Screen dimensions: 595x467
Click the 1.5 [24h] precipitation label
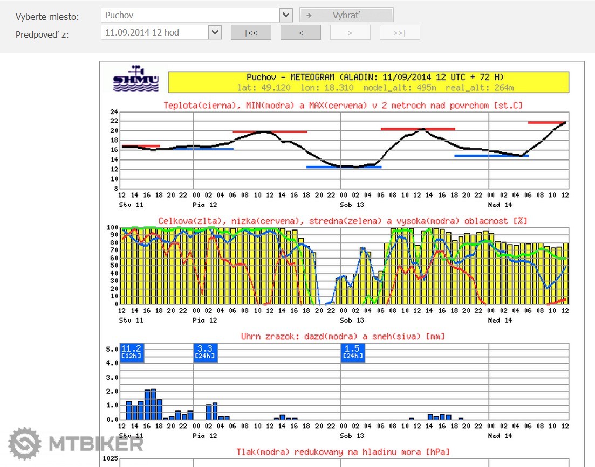pos(353,352)
